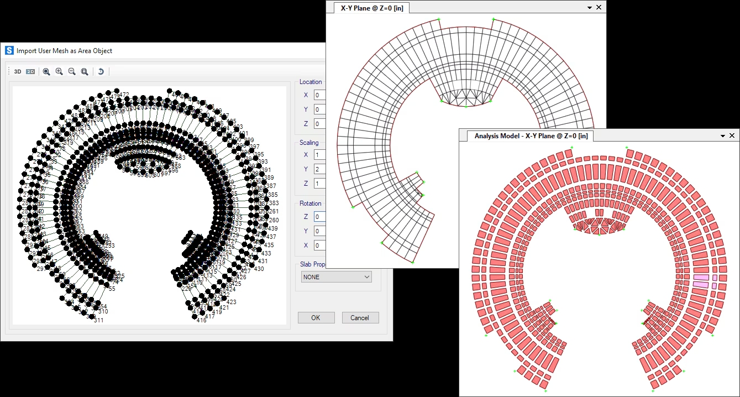The width and height of the screenshot is (740, 397).
Task: Switch preview to 2D view
Action: click(x=30, y=71)
